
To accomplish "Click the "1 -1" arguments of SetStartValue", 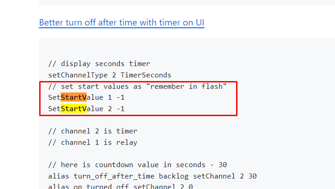I will 116,97.
